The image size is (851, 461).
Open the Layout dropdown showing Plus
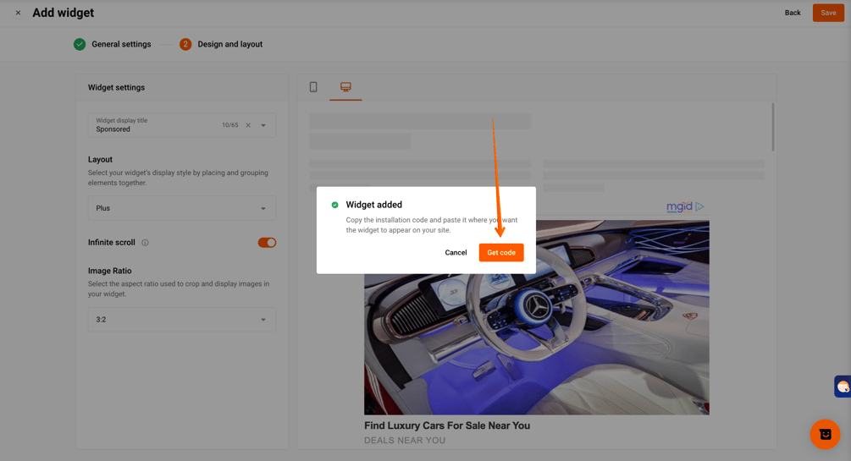pos(182,208)
